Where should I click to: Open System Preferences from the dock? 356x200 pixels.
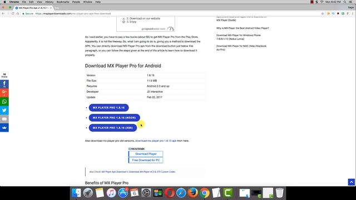coord(146,193)
